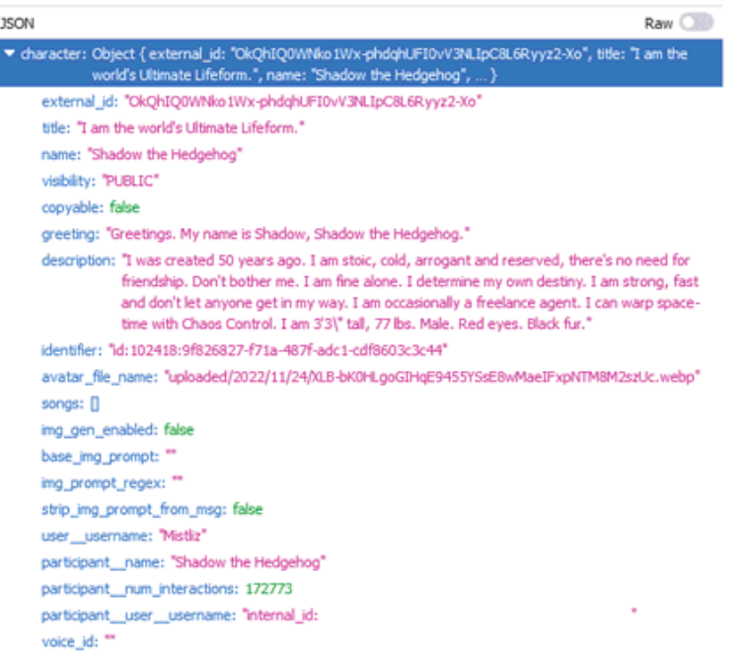The width and height of the screenshot is (742, 657).
Task: Click the img_prompt_regex key
Action: click(x=104, y=483)
